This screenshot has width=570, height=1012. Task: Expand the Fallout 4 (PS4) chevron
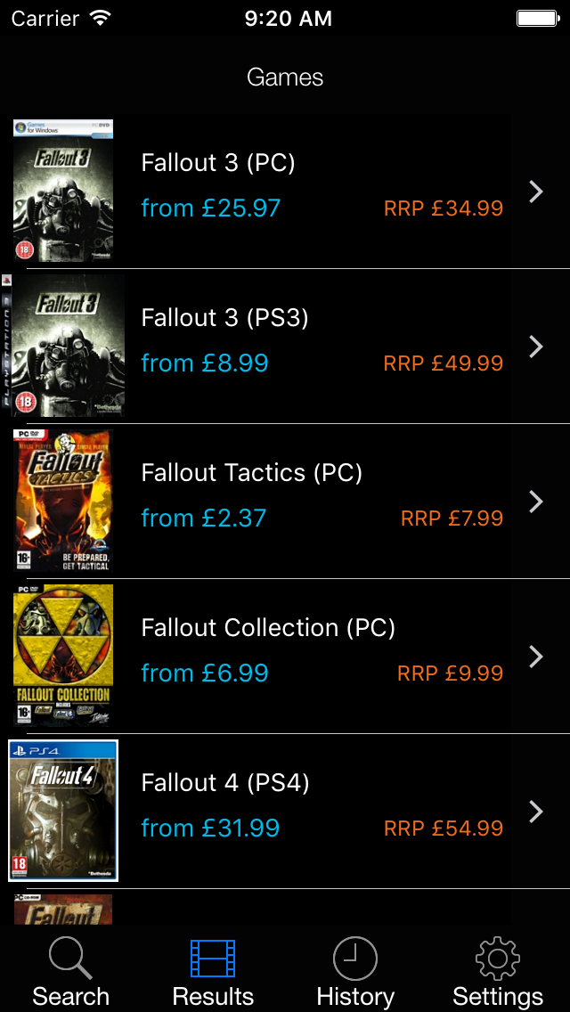pyautogui.click(x=536, y=811)
